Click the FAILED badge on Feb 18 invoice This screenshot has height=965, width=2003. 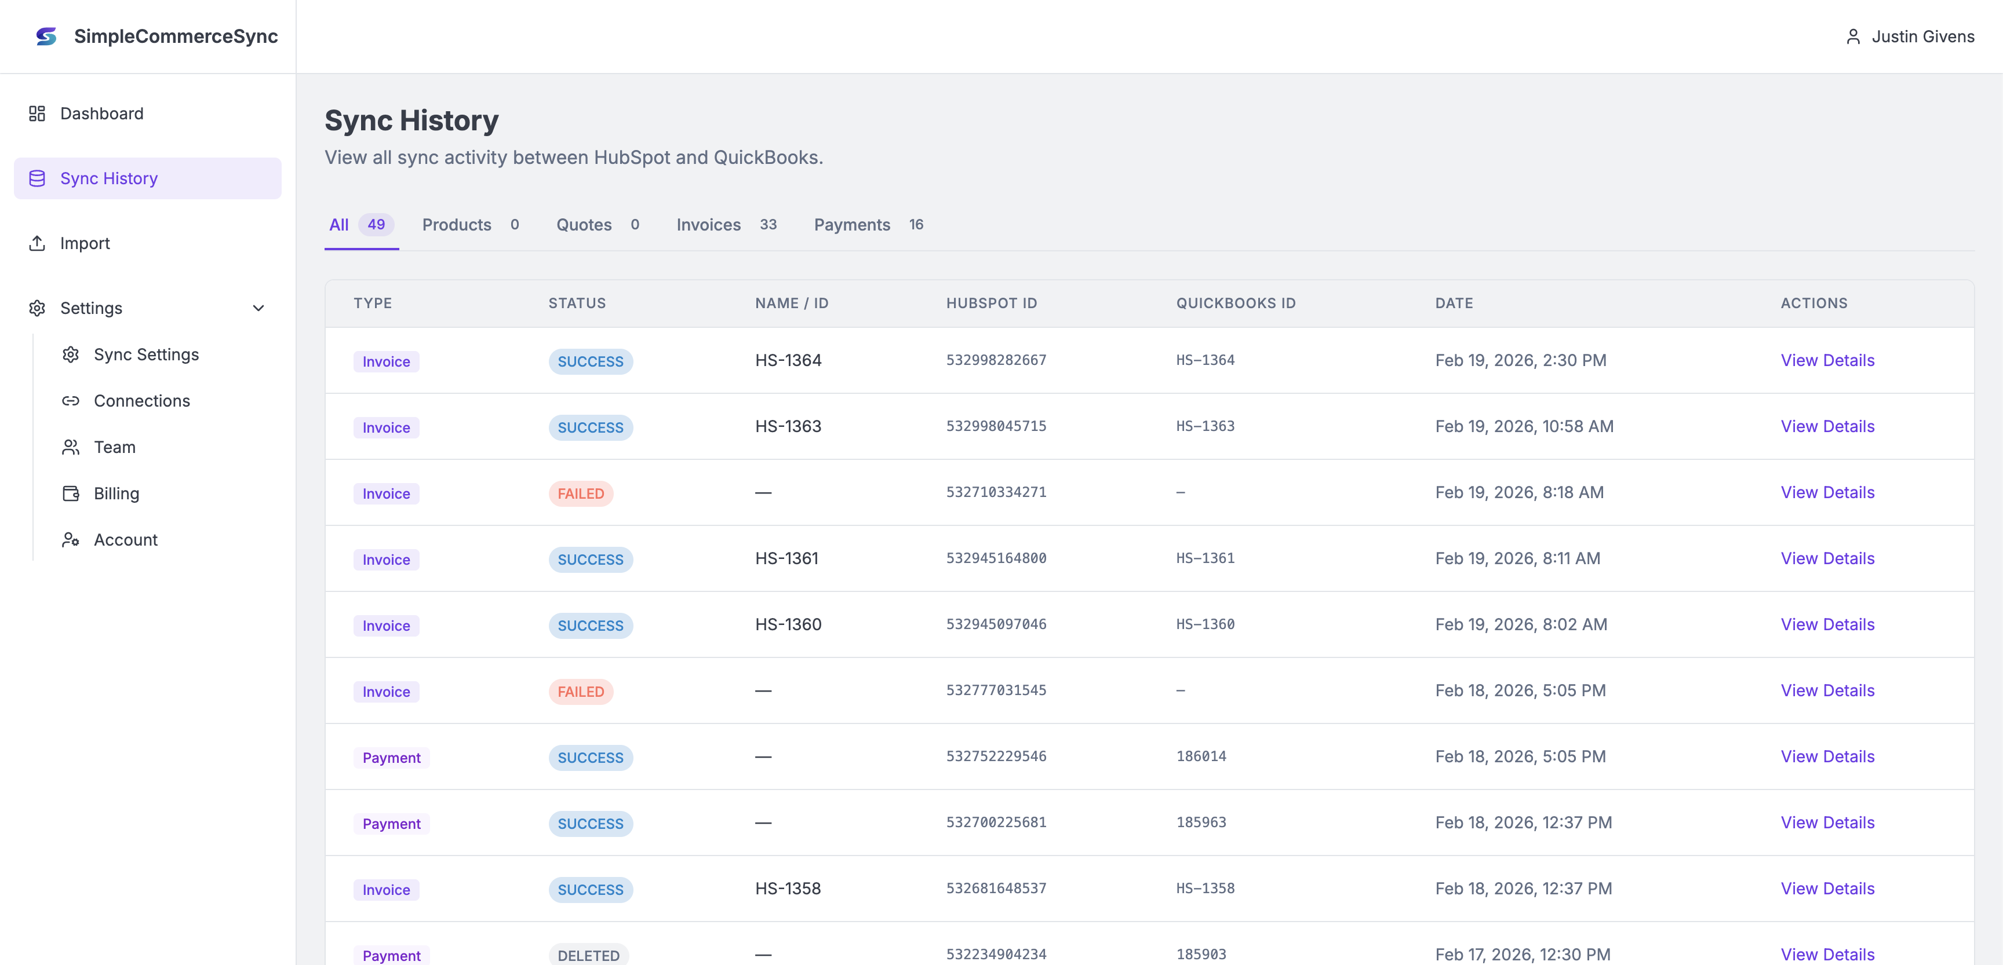point(580,692)
